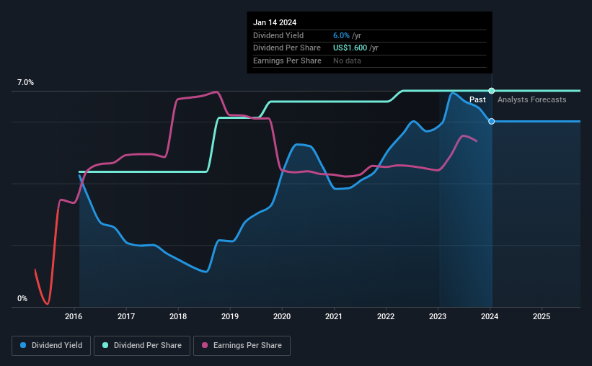
Task: Click the 2017 x-axis label
Action: click(x=126, y=316)
